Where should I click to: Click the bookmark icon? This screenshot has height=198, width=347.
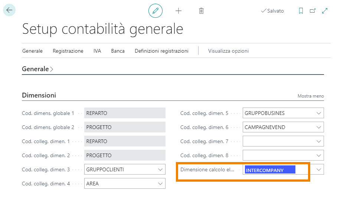(301, 11)
